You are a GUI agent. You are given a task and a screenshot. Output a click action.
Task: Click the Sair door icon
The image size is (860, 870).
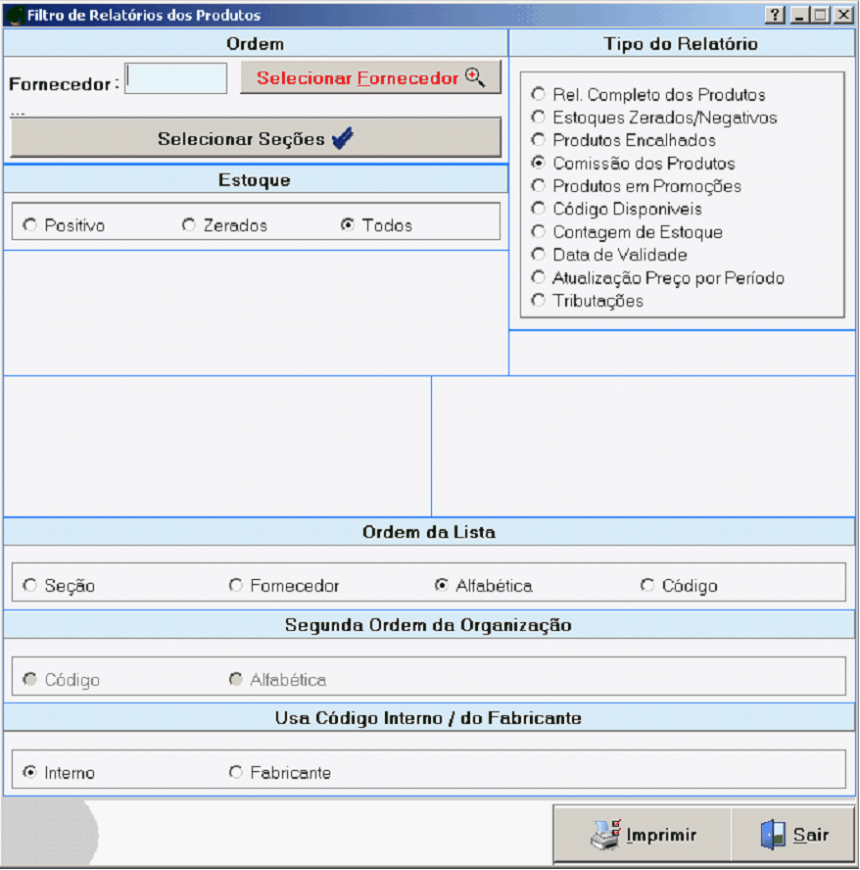point(773,835)
